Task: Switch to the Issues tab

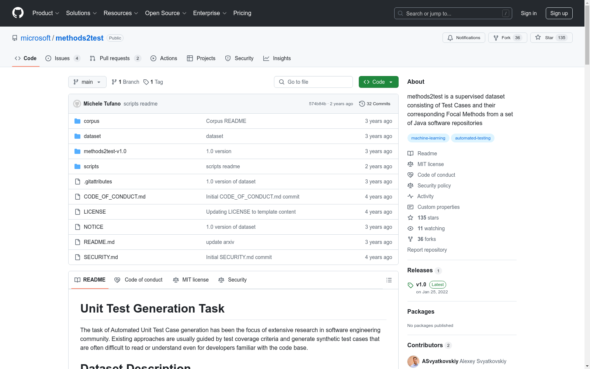Action: click(63, 58)
